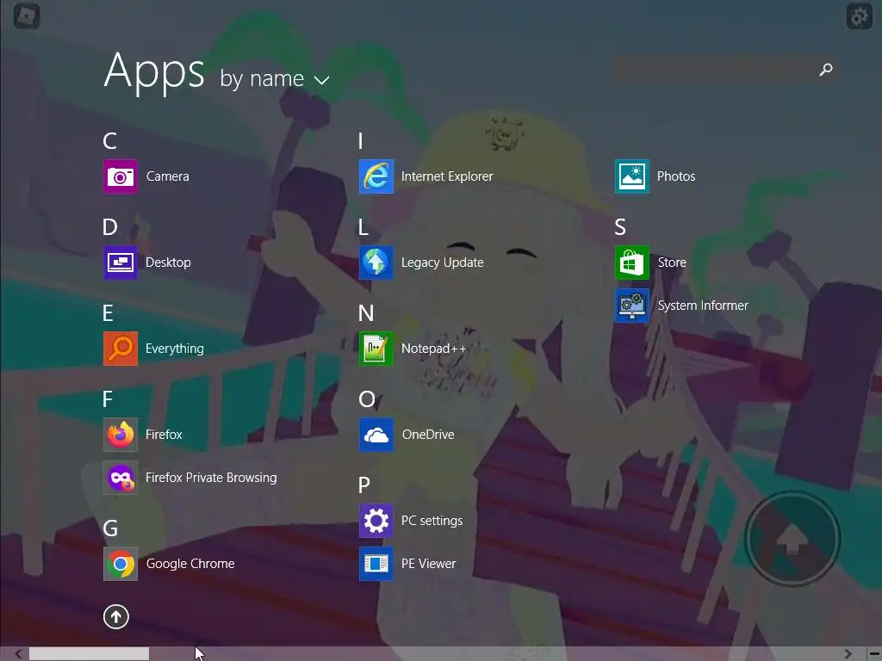Click the Roblox logo icon in the top-left corner
The width and height of the screenshot is (882, 661).
(x=27, y=15)
